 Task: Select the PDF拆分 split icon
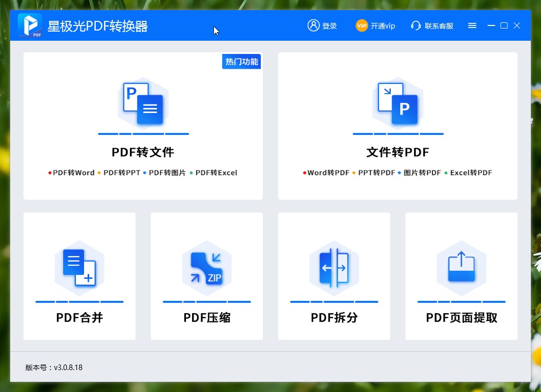tap(334, 268)
